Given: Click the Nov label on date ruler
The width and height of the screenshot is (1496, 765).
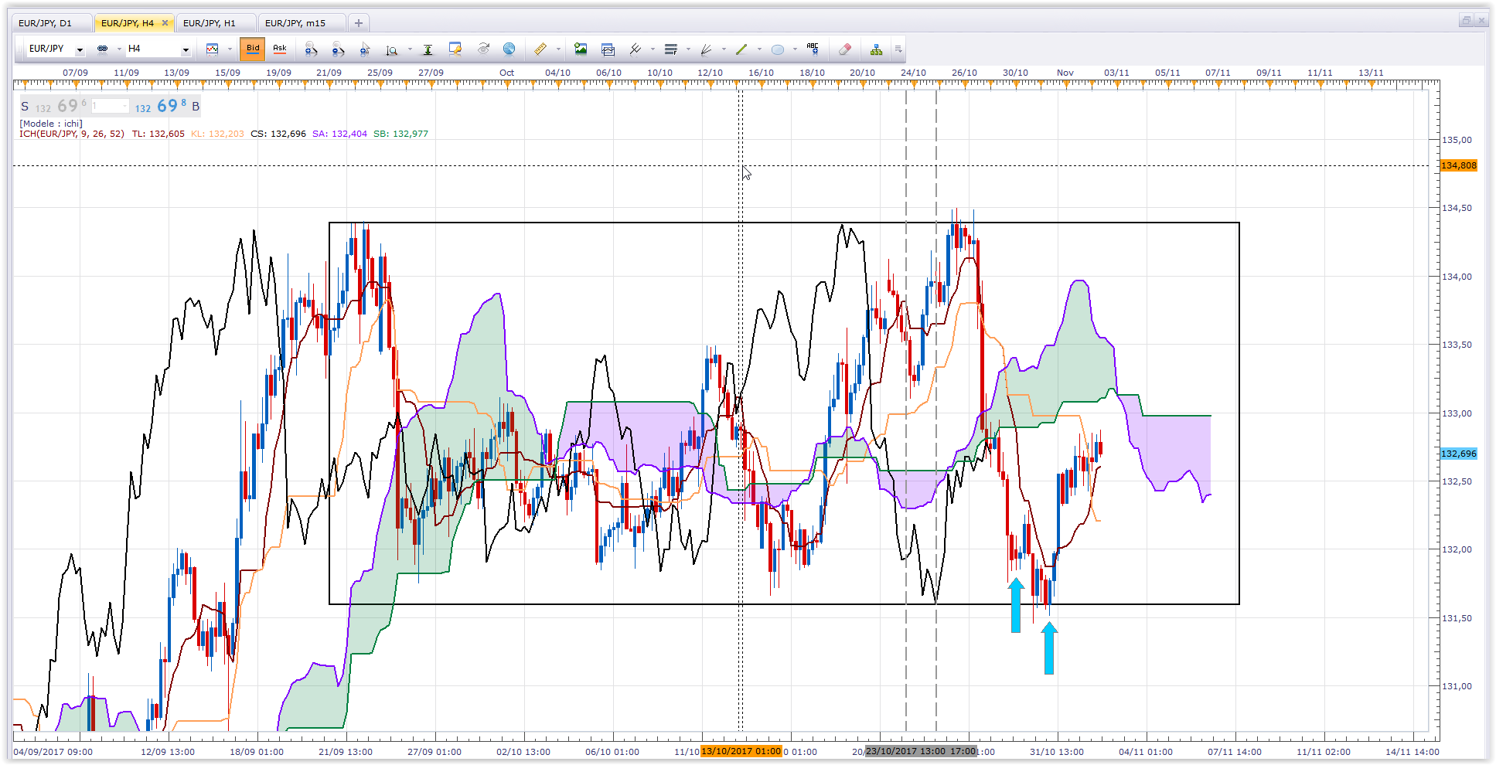Looking at the screenshot, I should coord(1065,73).
